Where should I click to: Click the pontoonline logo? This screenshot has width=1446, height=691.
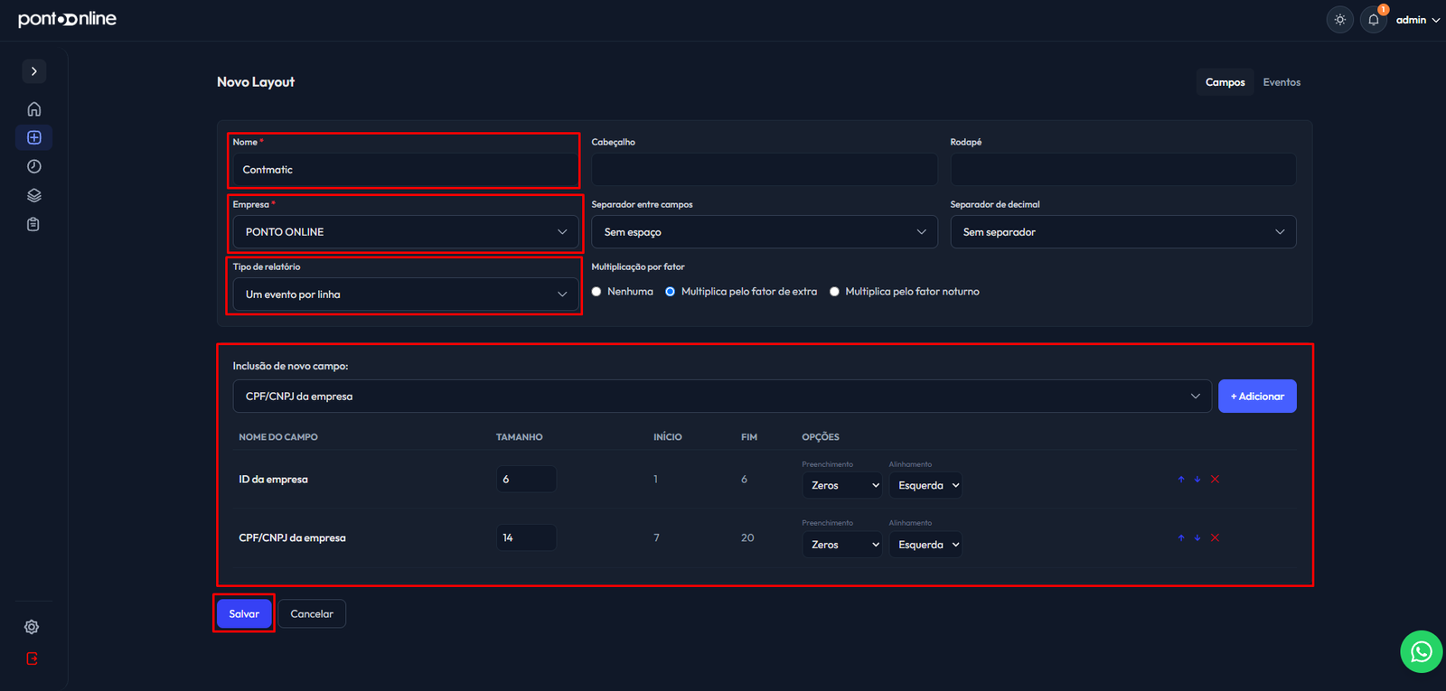point(68,19)
